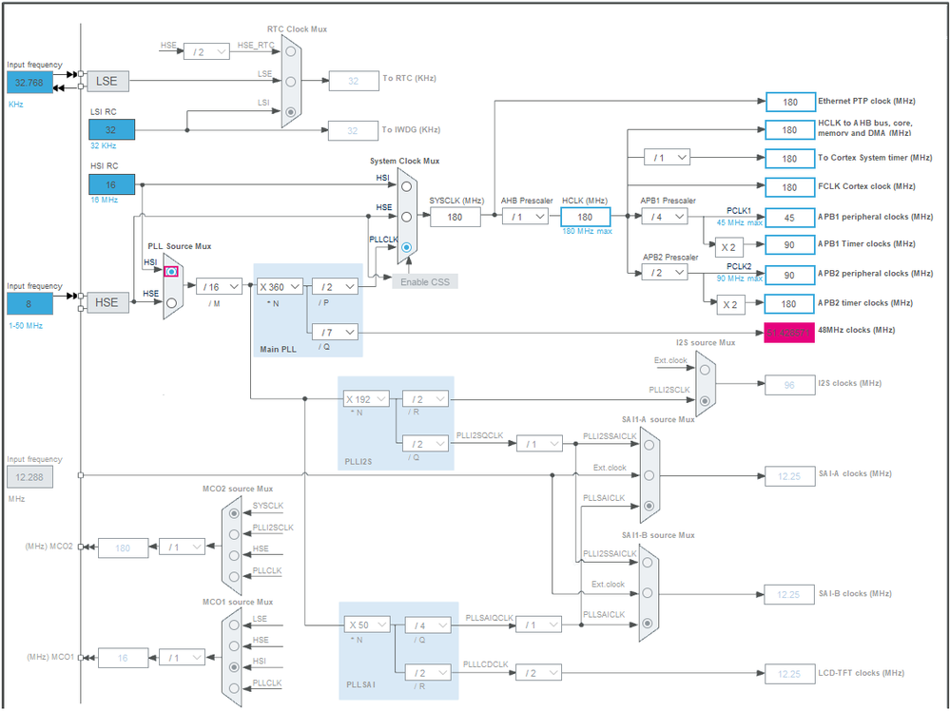Select HSI in PLL Source Mux
The height and width of the screenshot is (711, 950).
pyautogui.click(x=171, y=272)
